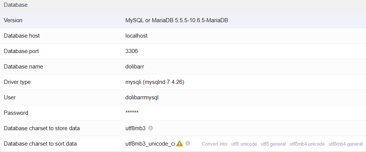Image resolution: width=366 pixels, height=152 pixels.
Task: Click the 'Driver type' row label
Action: click(x=17, y=82)
